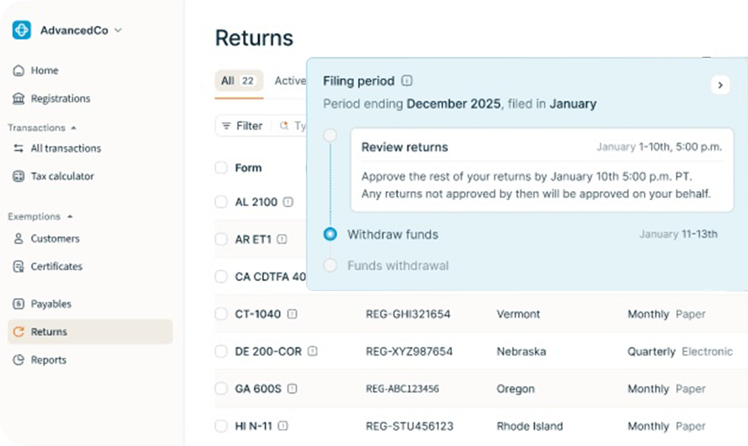Open the Tax calculator icon in sidebar

19,176
